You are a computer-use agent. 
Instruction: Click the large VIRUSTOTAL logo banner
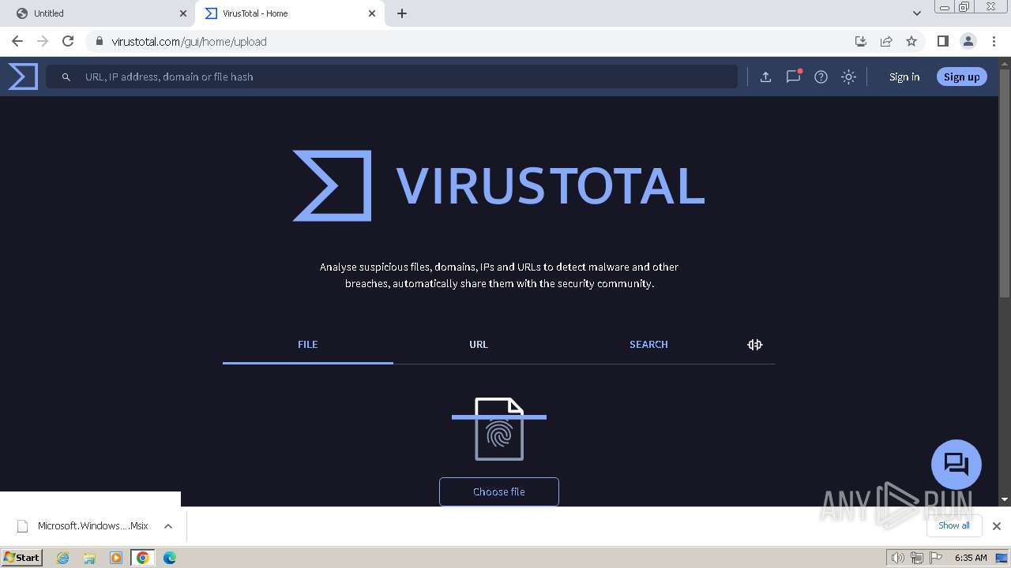[498, 185]
